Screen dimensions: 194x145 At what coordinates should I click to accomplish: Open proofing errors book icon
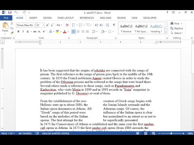click(37, 133)
